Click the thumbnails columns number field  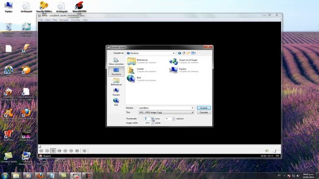tap(168, 119)
